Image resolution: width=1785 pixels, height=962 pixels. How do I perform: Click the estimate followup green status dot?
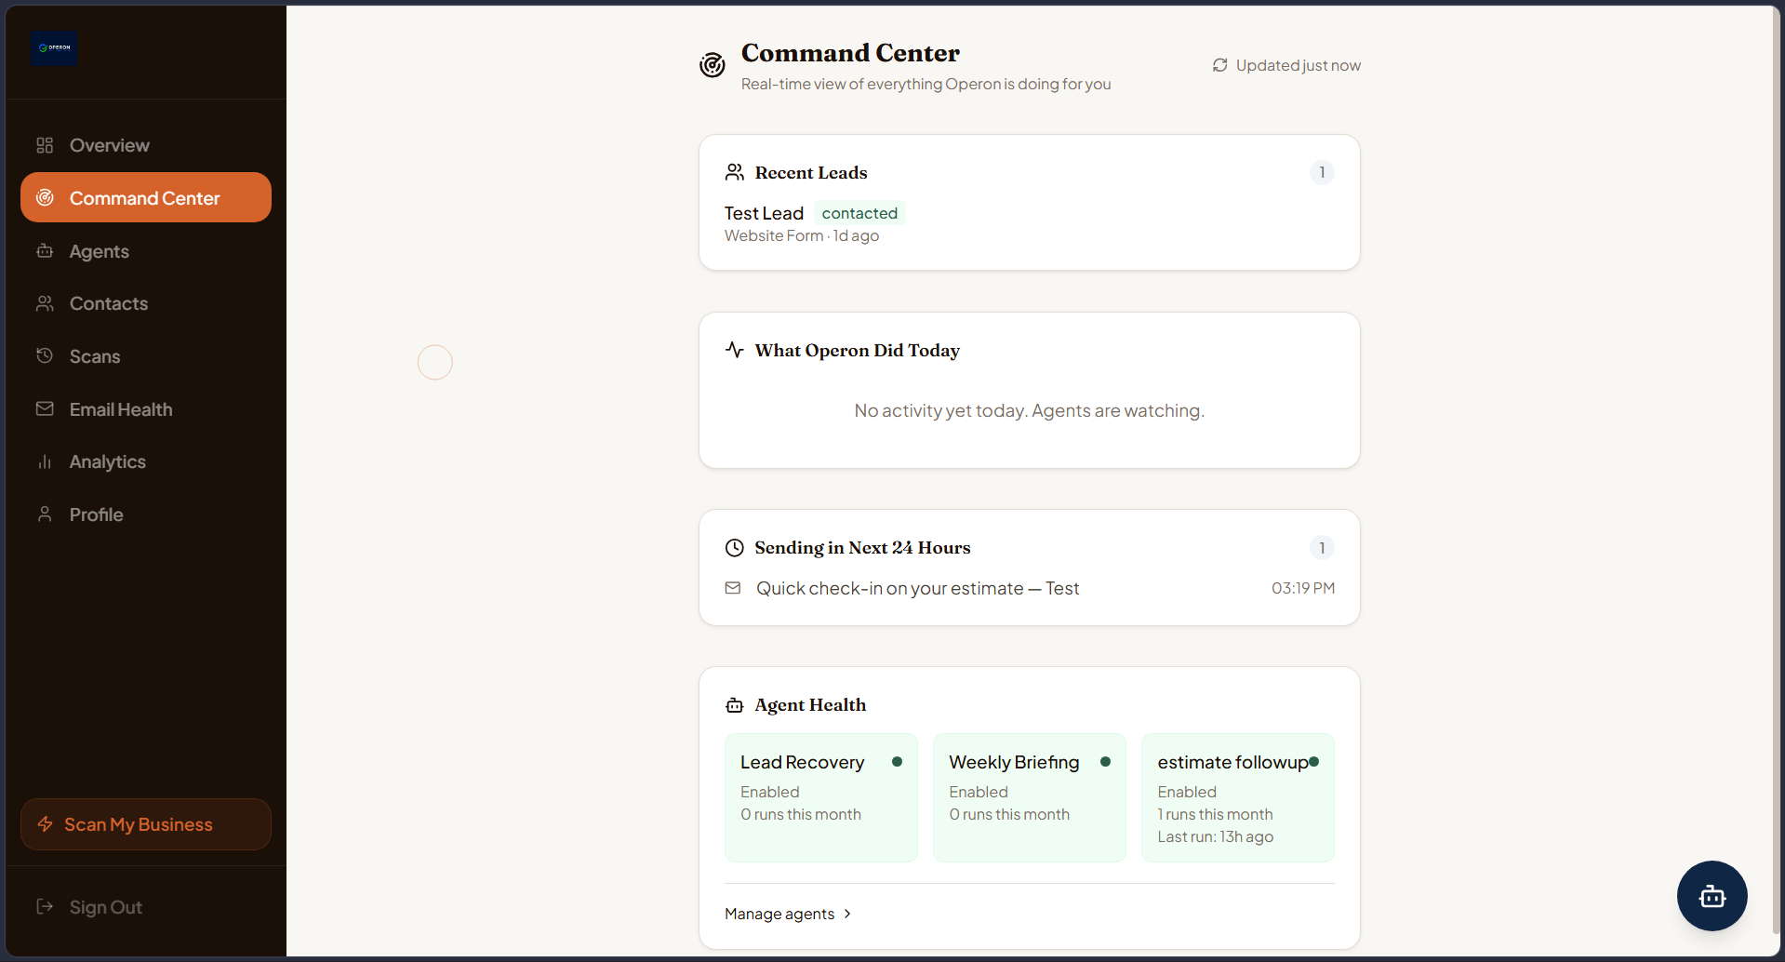tap(1313, 762)
